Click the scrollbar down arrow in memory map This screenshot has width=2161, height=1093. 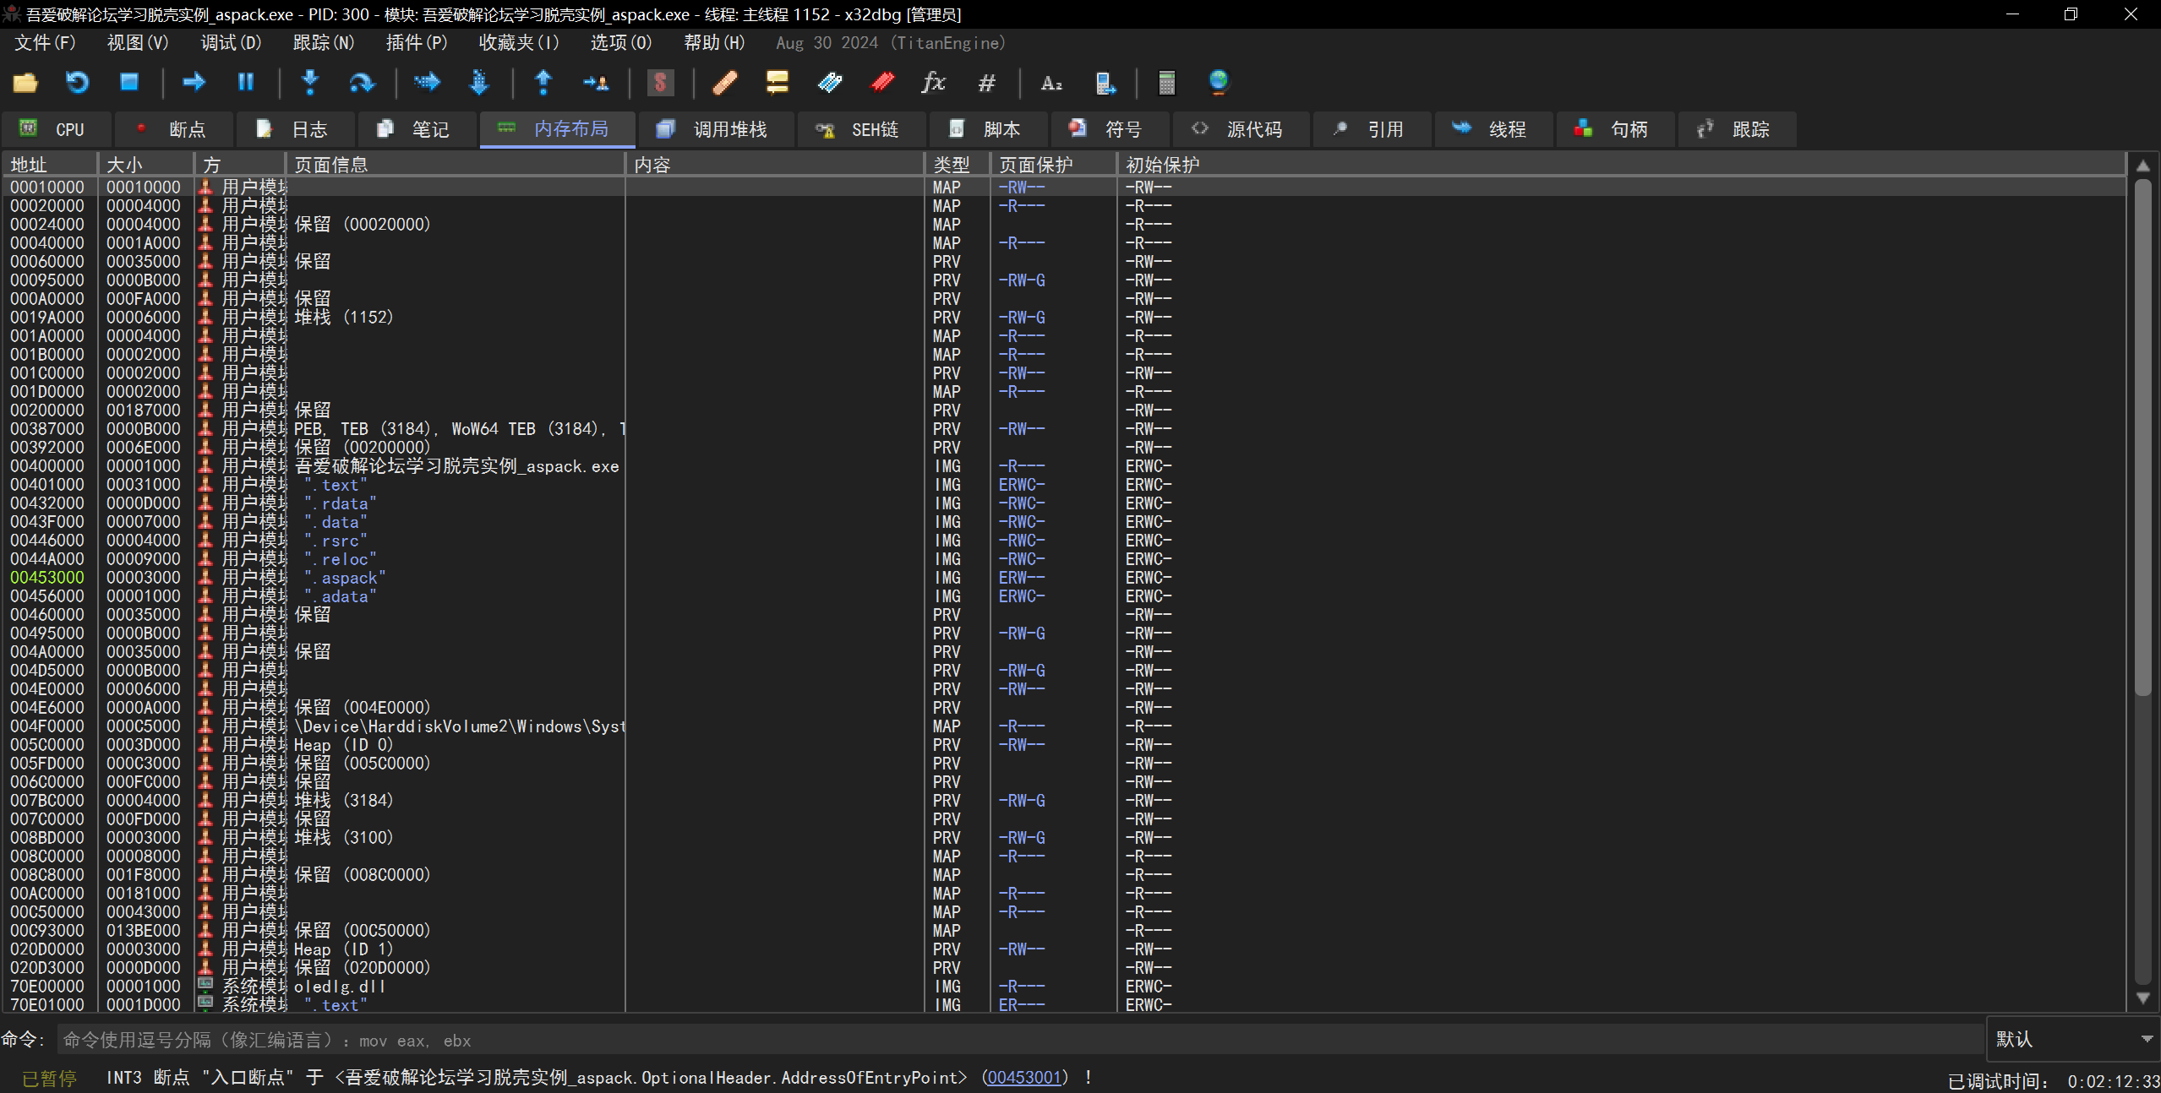coord(2142,998)
